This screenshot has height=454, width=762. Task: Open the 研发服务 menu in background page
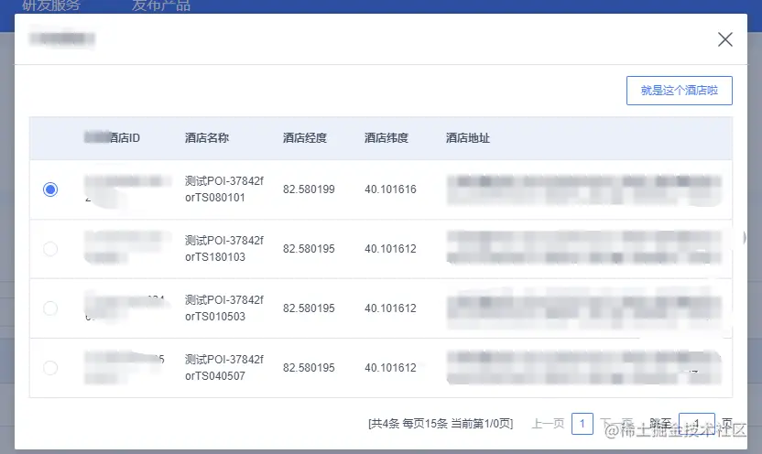pos(51,5)
